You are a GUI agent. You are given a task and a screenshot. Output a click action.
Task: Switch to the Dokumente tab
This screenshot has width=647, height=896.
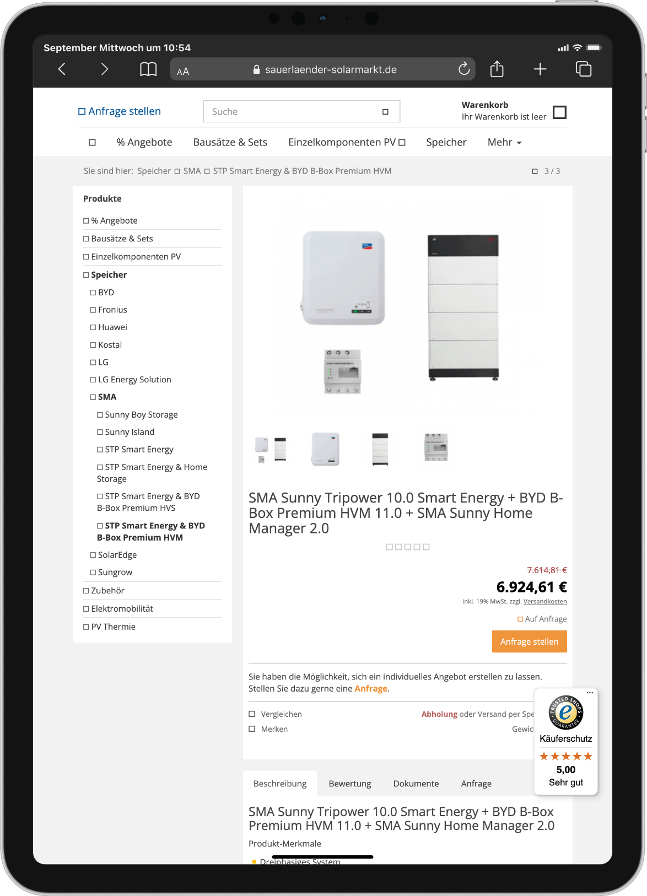[416, 784]
